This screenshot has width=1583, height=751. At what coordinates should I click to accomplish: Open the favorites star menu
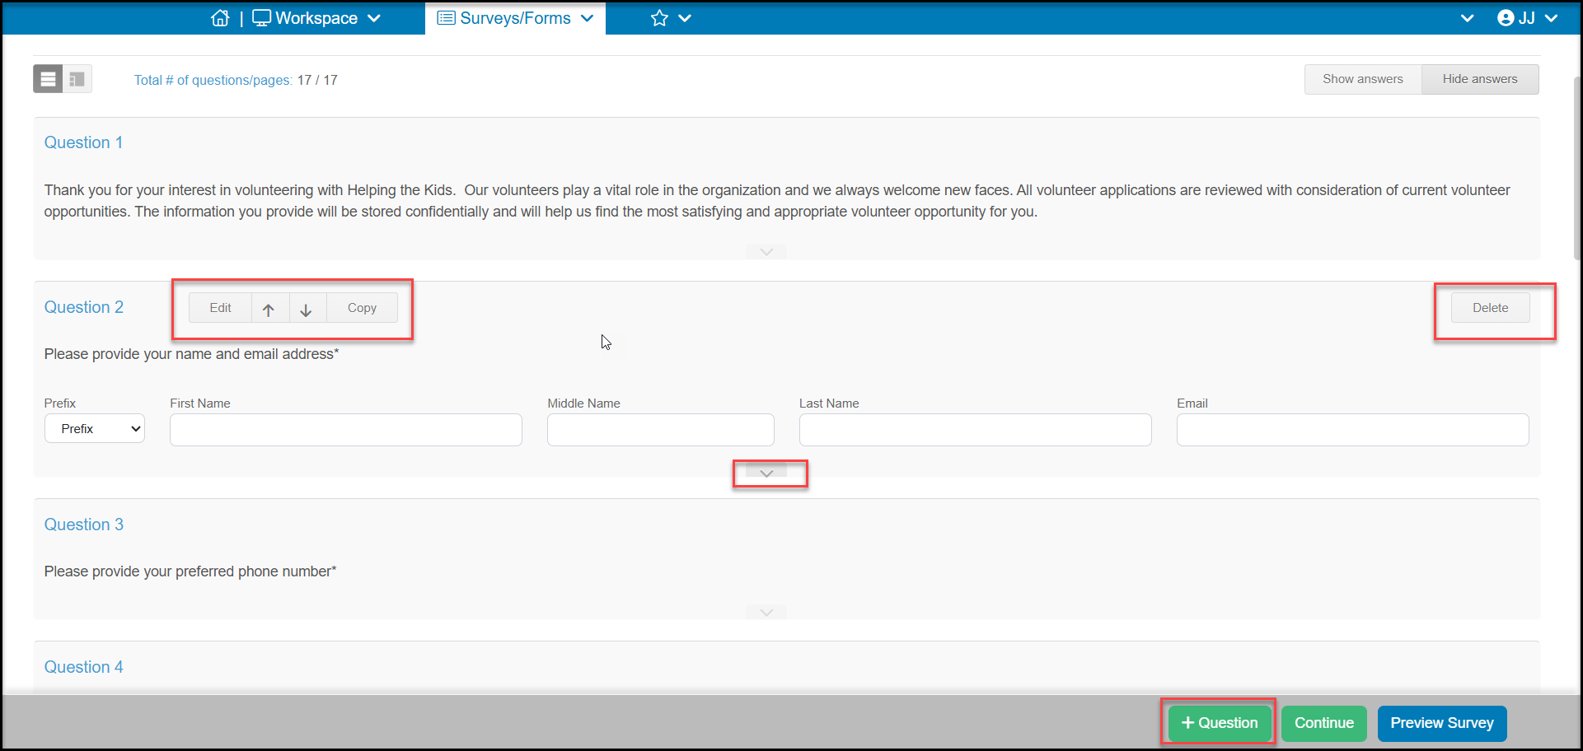[671, 18]
